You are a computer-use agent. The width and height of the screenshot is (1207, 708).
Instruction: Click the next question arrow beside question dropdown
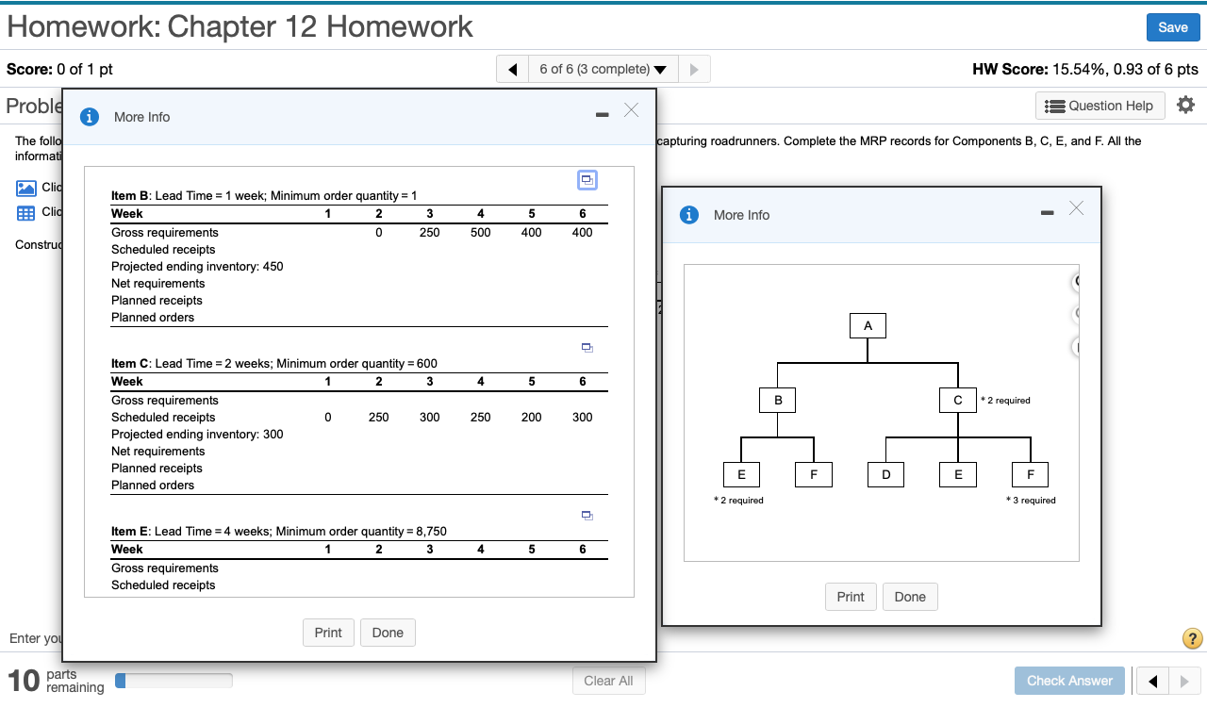tap(694, 69)
